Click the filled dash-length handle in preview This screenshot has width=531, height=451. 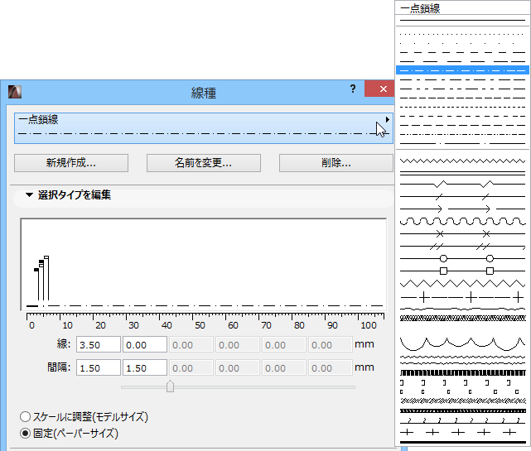coord(36,270)
